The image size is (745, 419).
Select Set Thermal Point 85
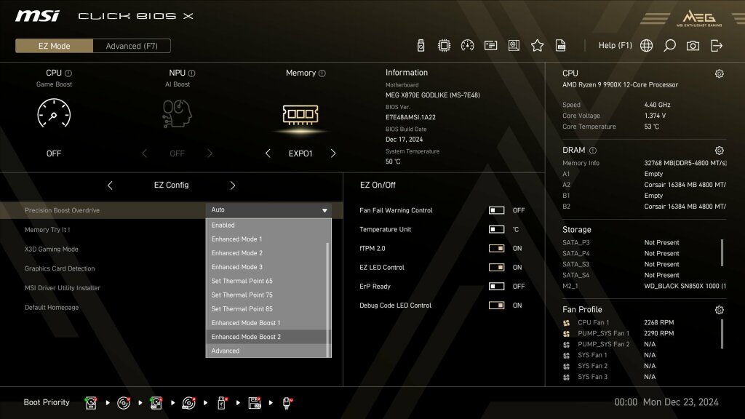coord(266,308)
